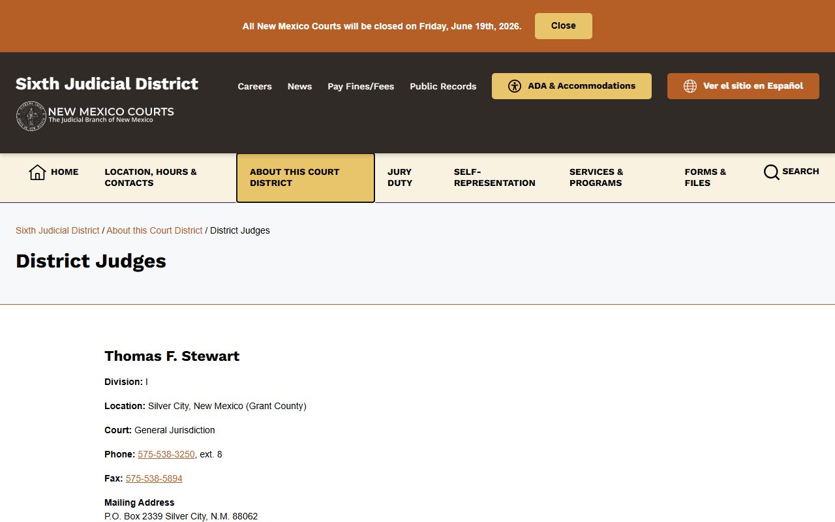Click the Thomas F. Stewart heading
The height and width of the screenshot is (522, 835).
click(x=172, y=356)
